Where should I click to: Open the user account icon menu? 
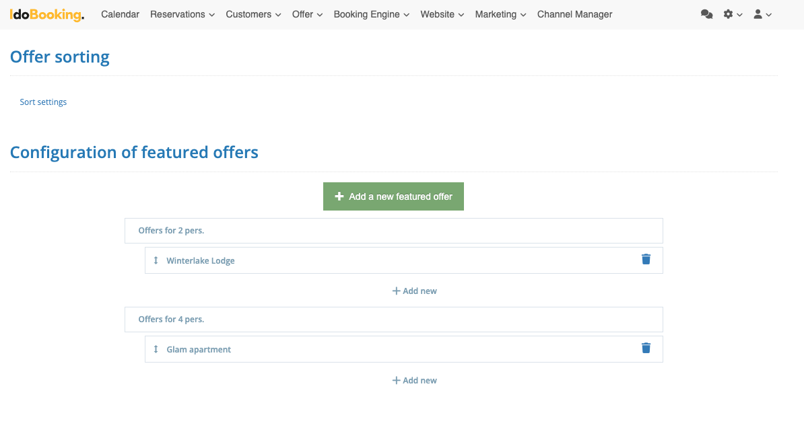[762, 14]
